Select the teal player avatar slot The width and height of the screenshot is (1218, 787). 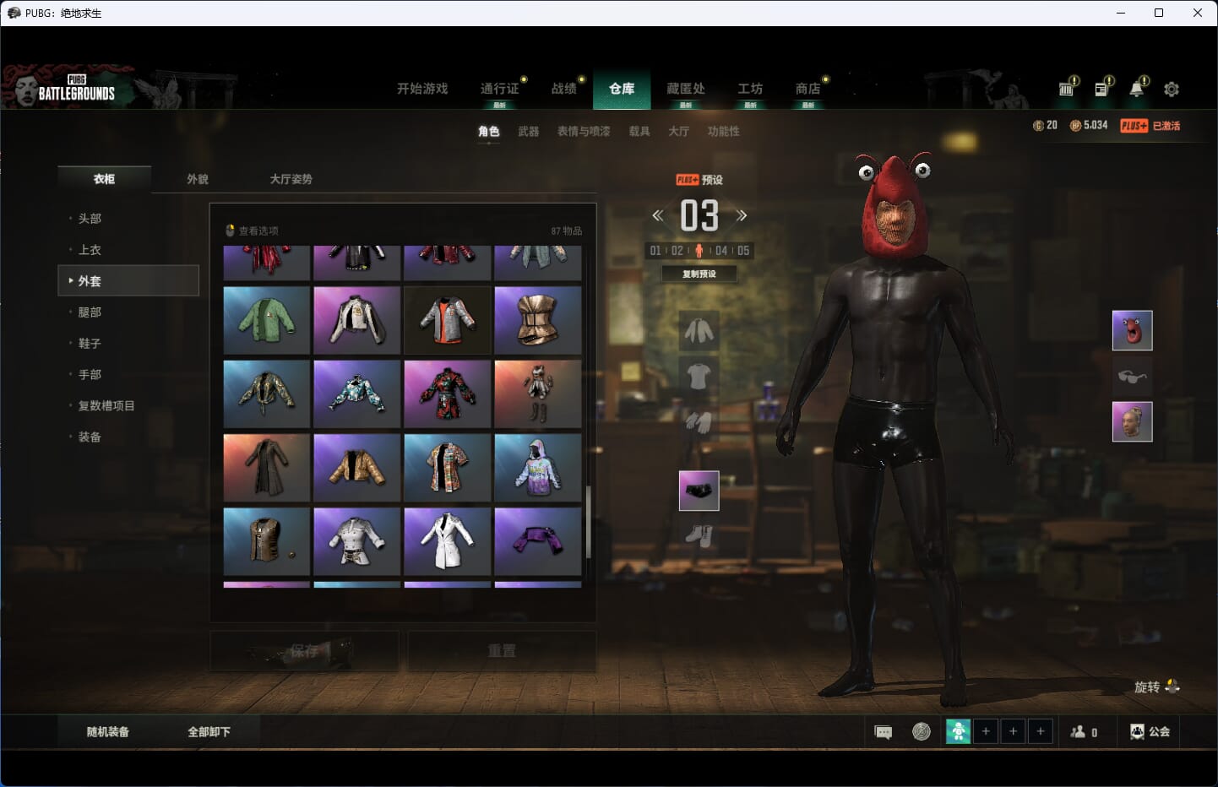click(958, 731)
